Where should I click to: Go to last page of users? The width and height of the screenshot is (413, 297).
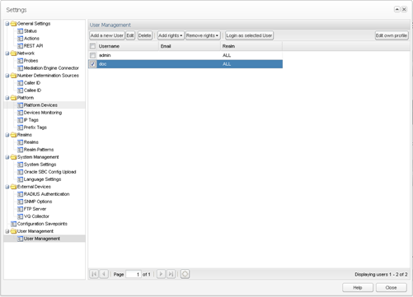[171, 274]
